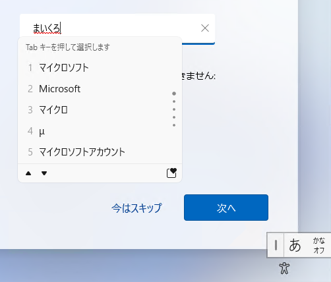The image size is (331, 282).
Task: Go to the next candidate page with down arrow
Action: (x=44, y=173)
